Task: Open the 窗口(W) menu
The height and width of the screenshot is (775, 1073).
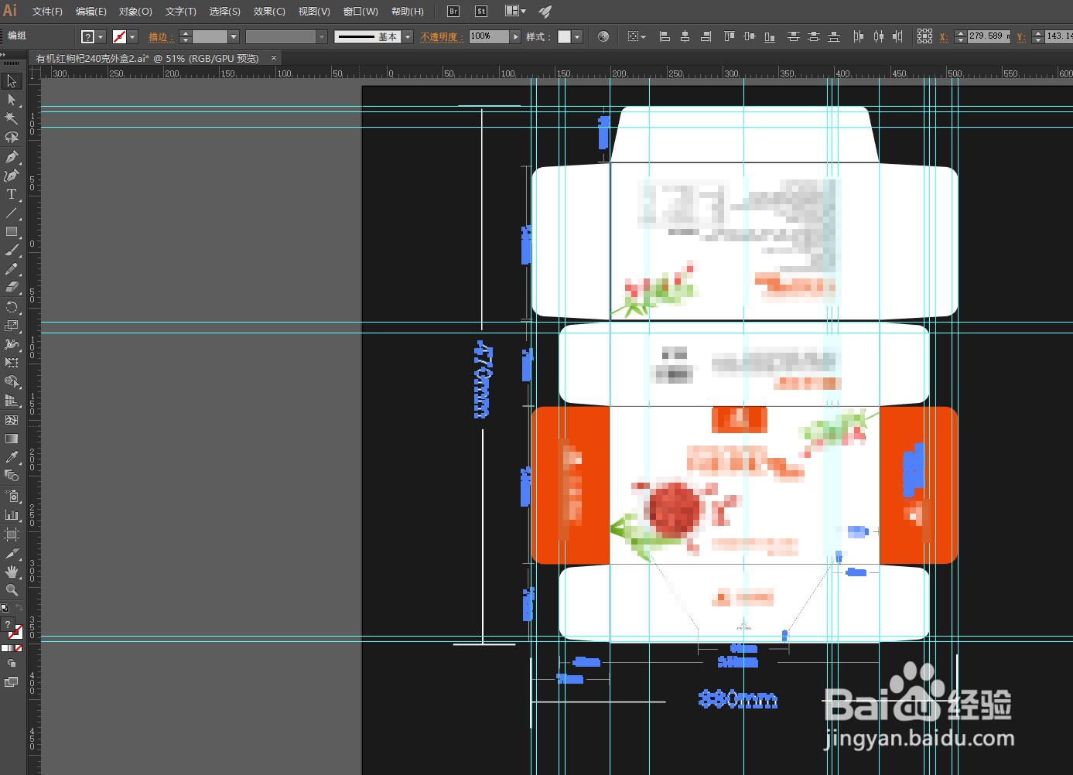Action: point(361,12)
